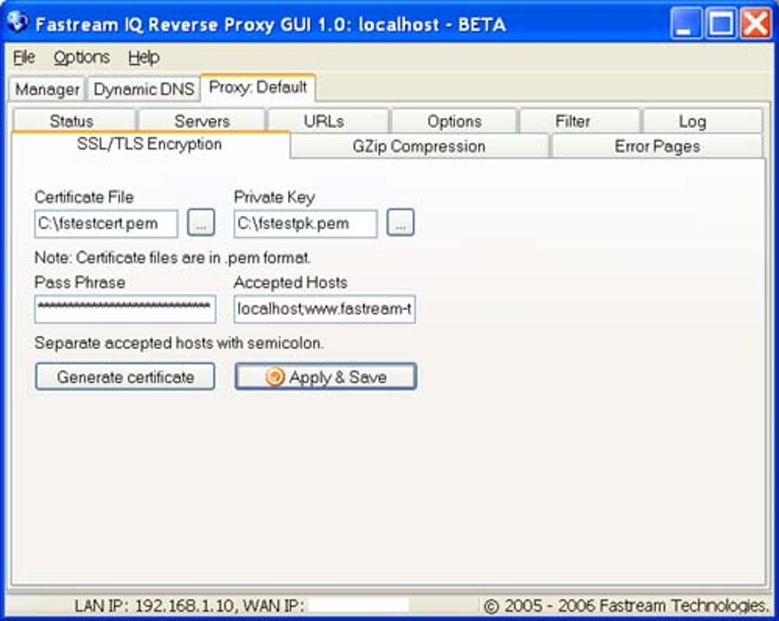779x621 pixels.
Task: Click the Apply & Save button
Action: click(326, 377)
